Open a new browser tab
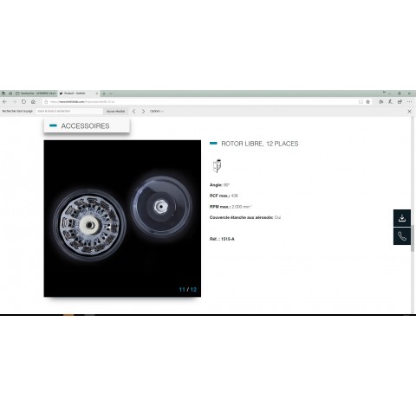 click(104, 93)
